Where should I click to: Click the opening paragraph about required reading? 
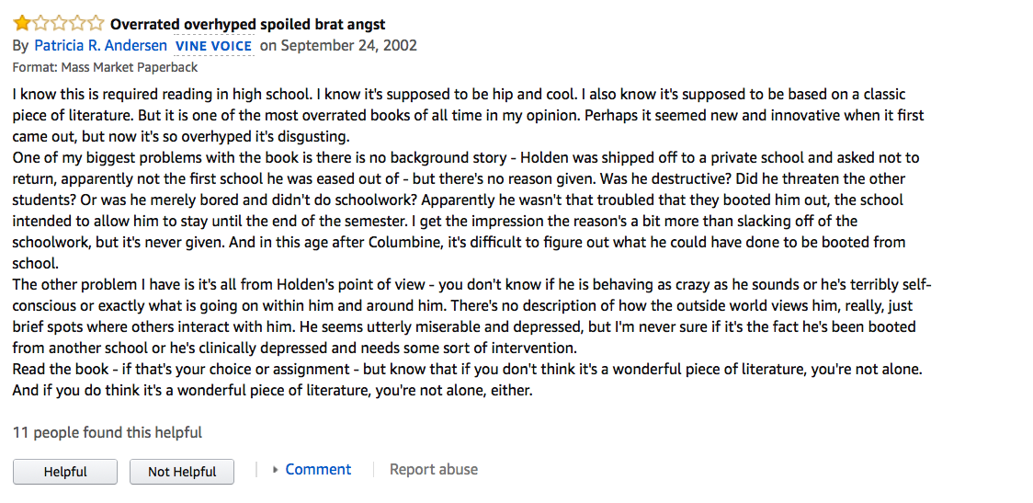[x=460, y=116]
